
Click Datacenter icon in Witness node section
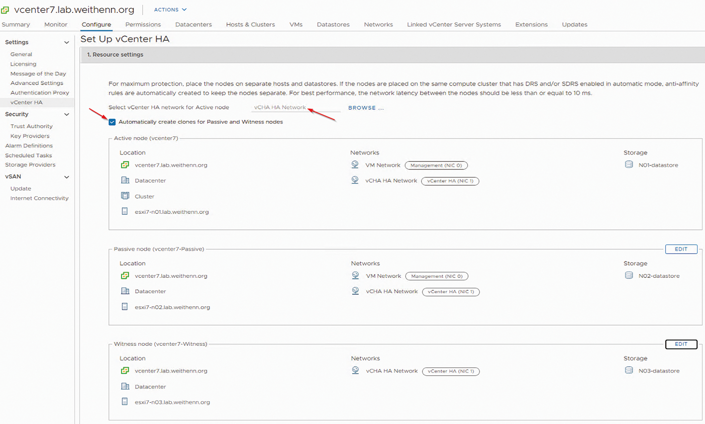tap(125, 386)
